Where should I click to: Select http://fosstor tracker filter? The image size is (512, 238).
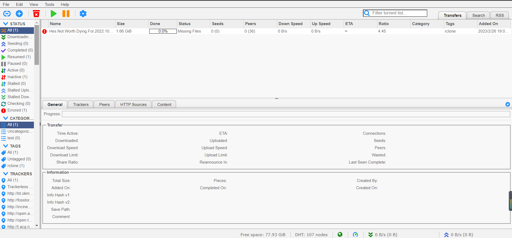tap(17, 200)
